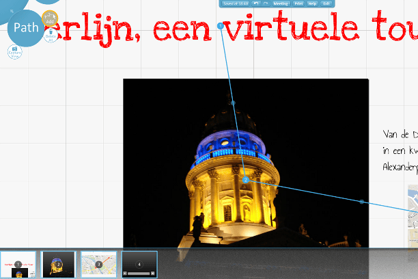The height and width of the screenshot is (279, 418).
Task: Open the Help menu button
Action: [x=312, y=3]
